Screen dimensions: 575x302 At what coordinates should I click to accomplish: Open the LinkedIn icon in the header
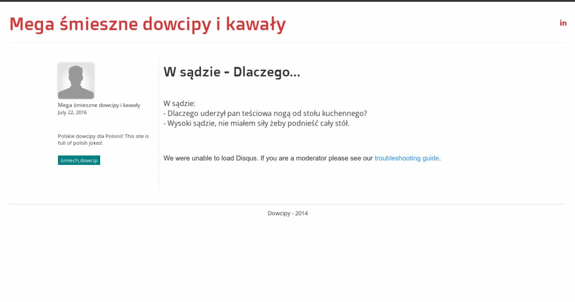click(x=563, y=23)
